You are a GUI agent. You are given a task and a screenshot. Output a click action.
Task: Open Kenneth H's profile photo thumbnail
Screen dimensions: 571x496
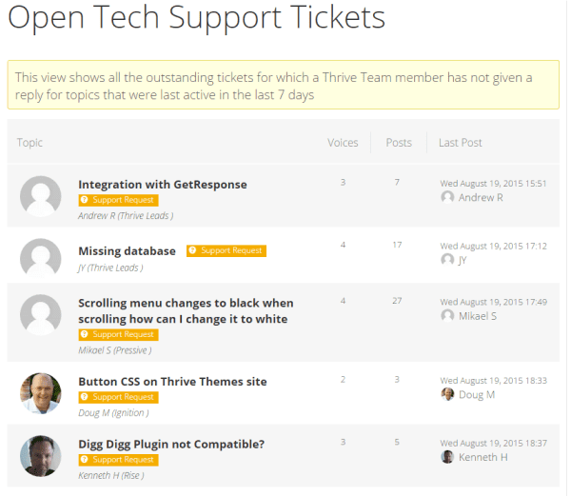[x=41, y=455]
